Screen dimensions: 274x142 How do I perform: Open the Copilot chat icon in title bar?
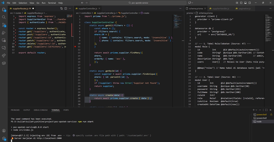[x=190, y=3]
